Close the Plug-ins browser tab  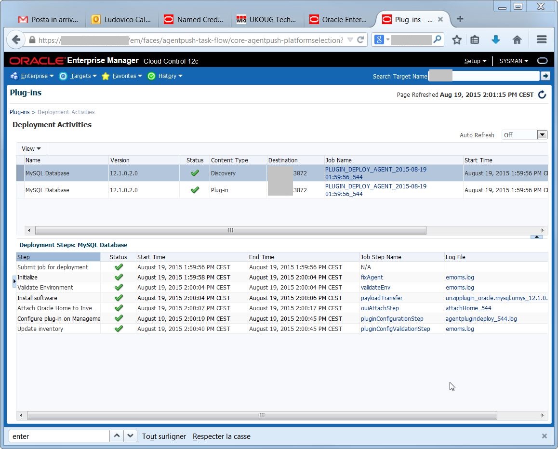pos(440,19)
